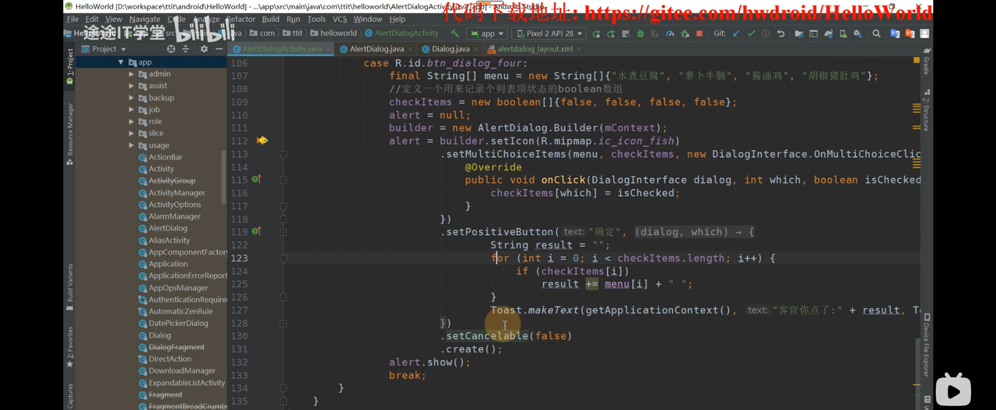
Task: Click the Apply Changes rerun icon
Action: click(x=611, y=33)
